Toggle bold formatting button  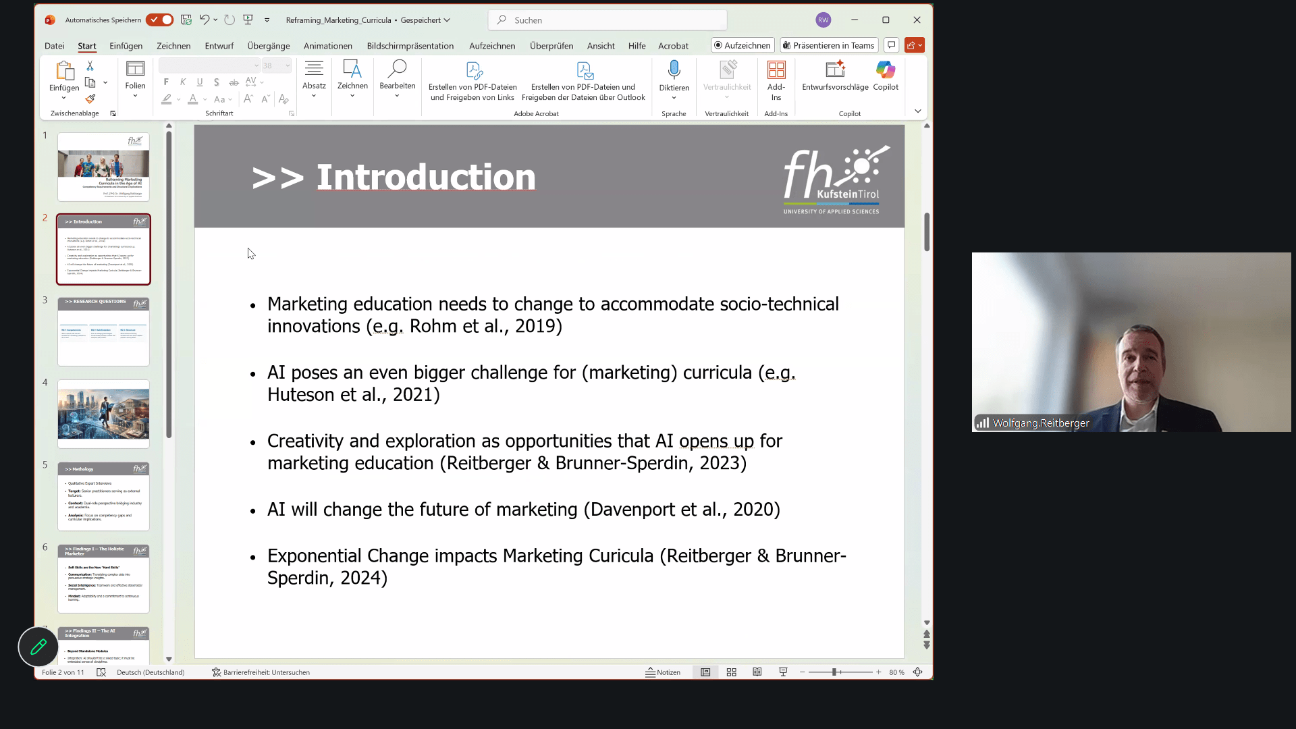click(166, 82)
